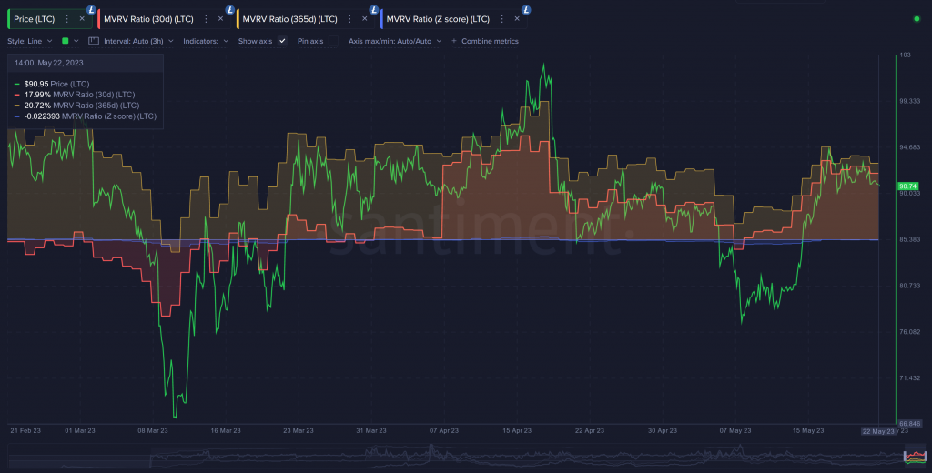Expand the Indicators dropdown
Viewport: 932px width, 473px height.
pyautogui.click(x=206, y=41)
